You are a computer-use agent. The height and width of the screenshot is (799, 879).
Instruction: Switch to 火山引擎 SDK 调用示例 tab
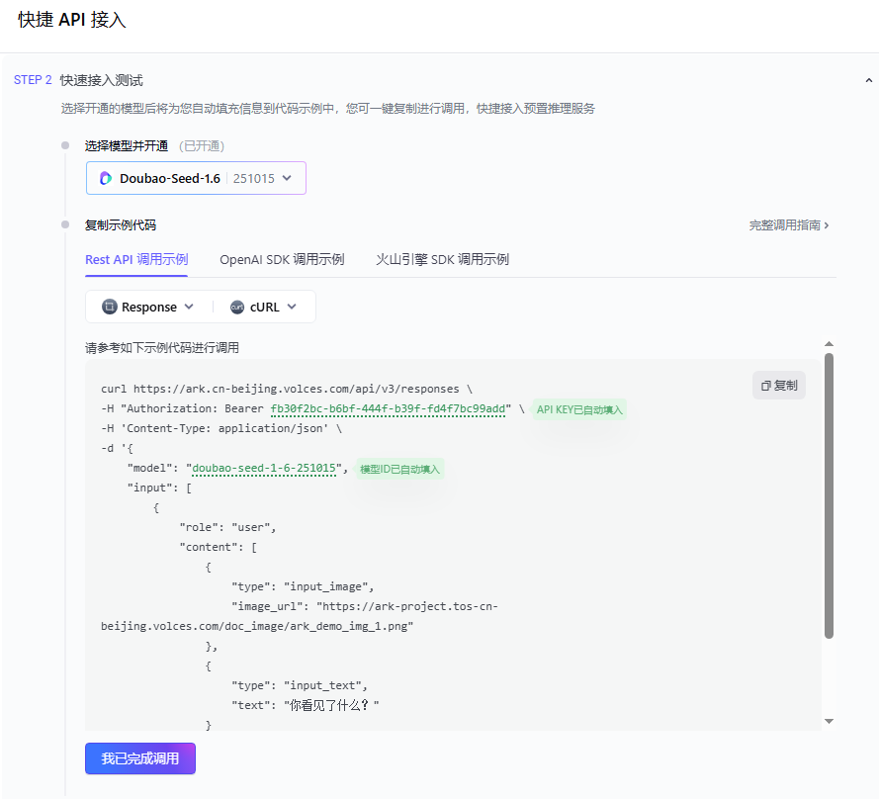point(442,260)
